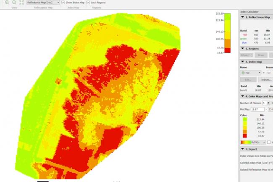Click the zoom out magnifier icon
This screenshot has width=273, height=182.
click(14, 3)
